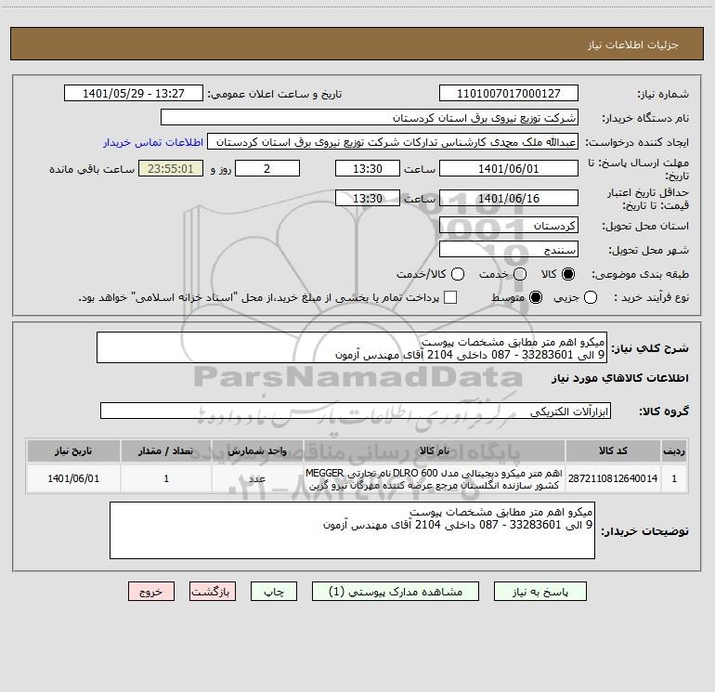
Task: Select the خدمت radio button
Action: pos(520,274)
